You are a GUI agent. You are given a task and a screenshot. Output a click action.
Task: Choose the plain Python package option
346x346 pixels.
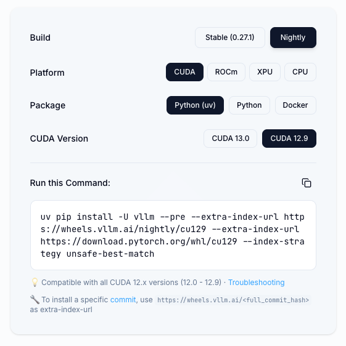click(249, 105)
